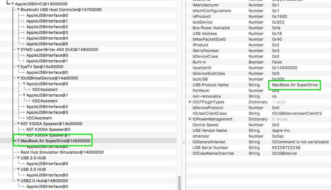
Task: Select the USB 3.0 HUB entry name
Action: [x=33, y=169]
